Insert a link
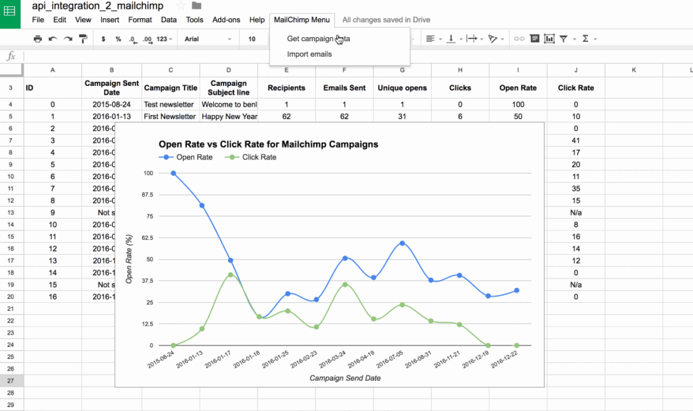This screenshot has height=411, width=693. [519, 39]
